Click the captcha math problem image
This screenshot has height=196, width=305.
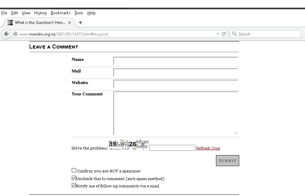coord(128,145)
